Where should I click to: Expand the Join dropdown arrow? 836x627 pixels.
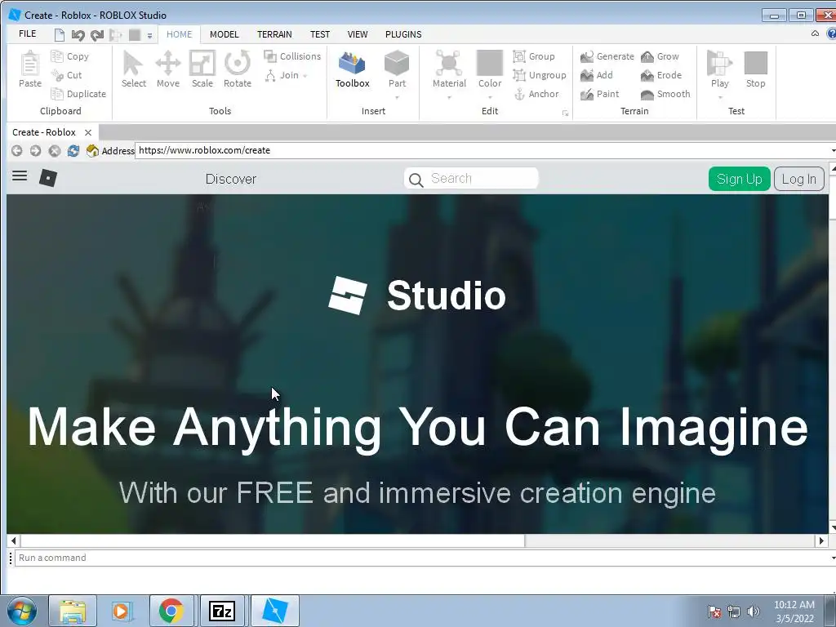pyautogui.click(x=305, y=76)
